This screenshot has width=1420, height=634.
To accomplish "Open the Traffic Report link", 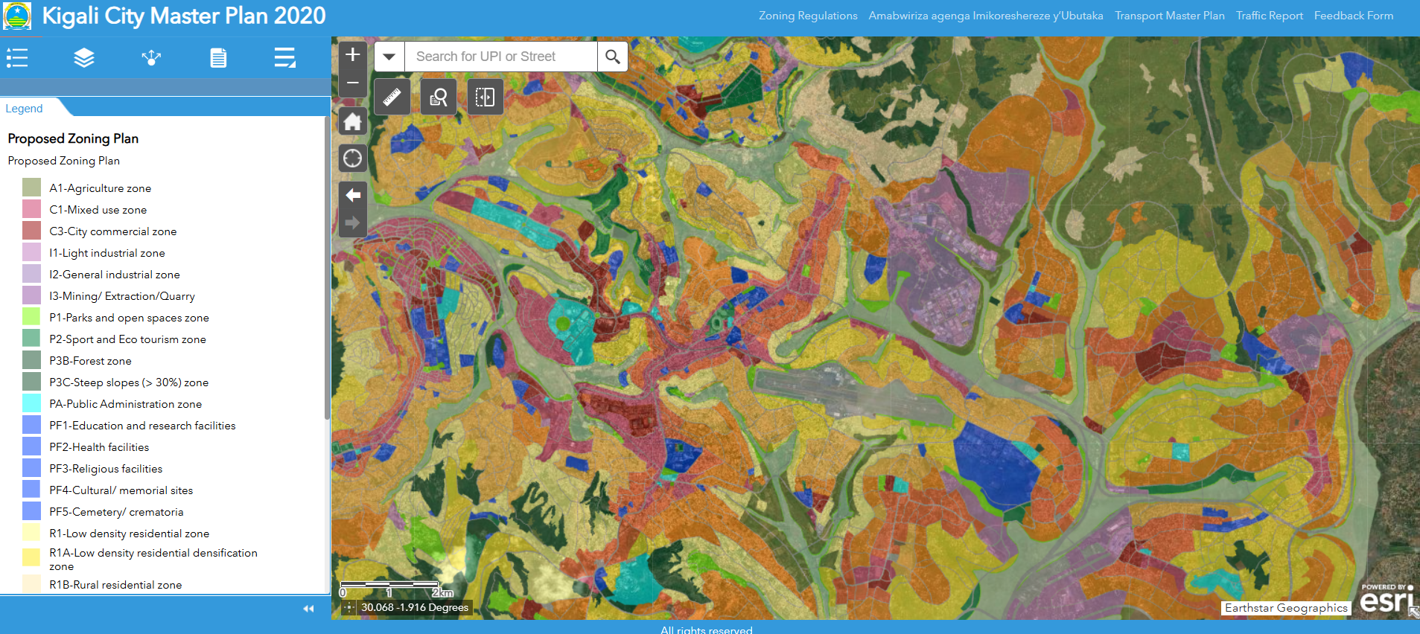I will point(1270,16).
